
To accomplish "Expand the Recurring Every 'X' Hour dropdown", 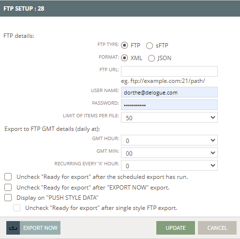I will 169,165.
